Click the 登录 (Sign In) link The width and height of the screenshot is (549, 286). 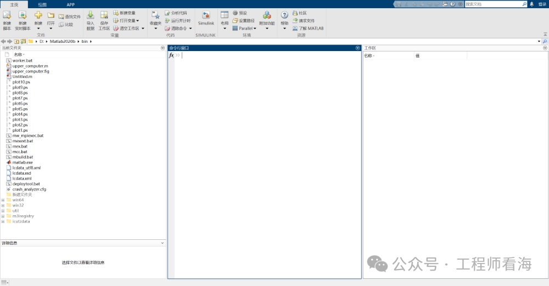542,4
